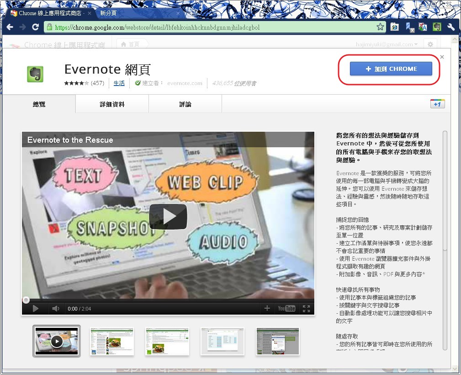Play the video with the center play button
This screenshot has height=375, width=461.
coord(168,217)
